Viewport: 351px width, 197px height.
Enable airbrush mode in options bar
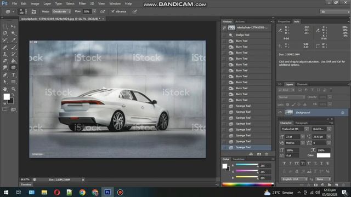point(103,11)
